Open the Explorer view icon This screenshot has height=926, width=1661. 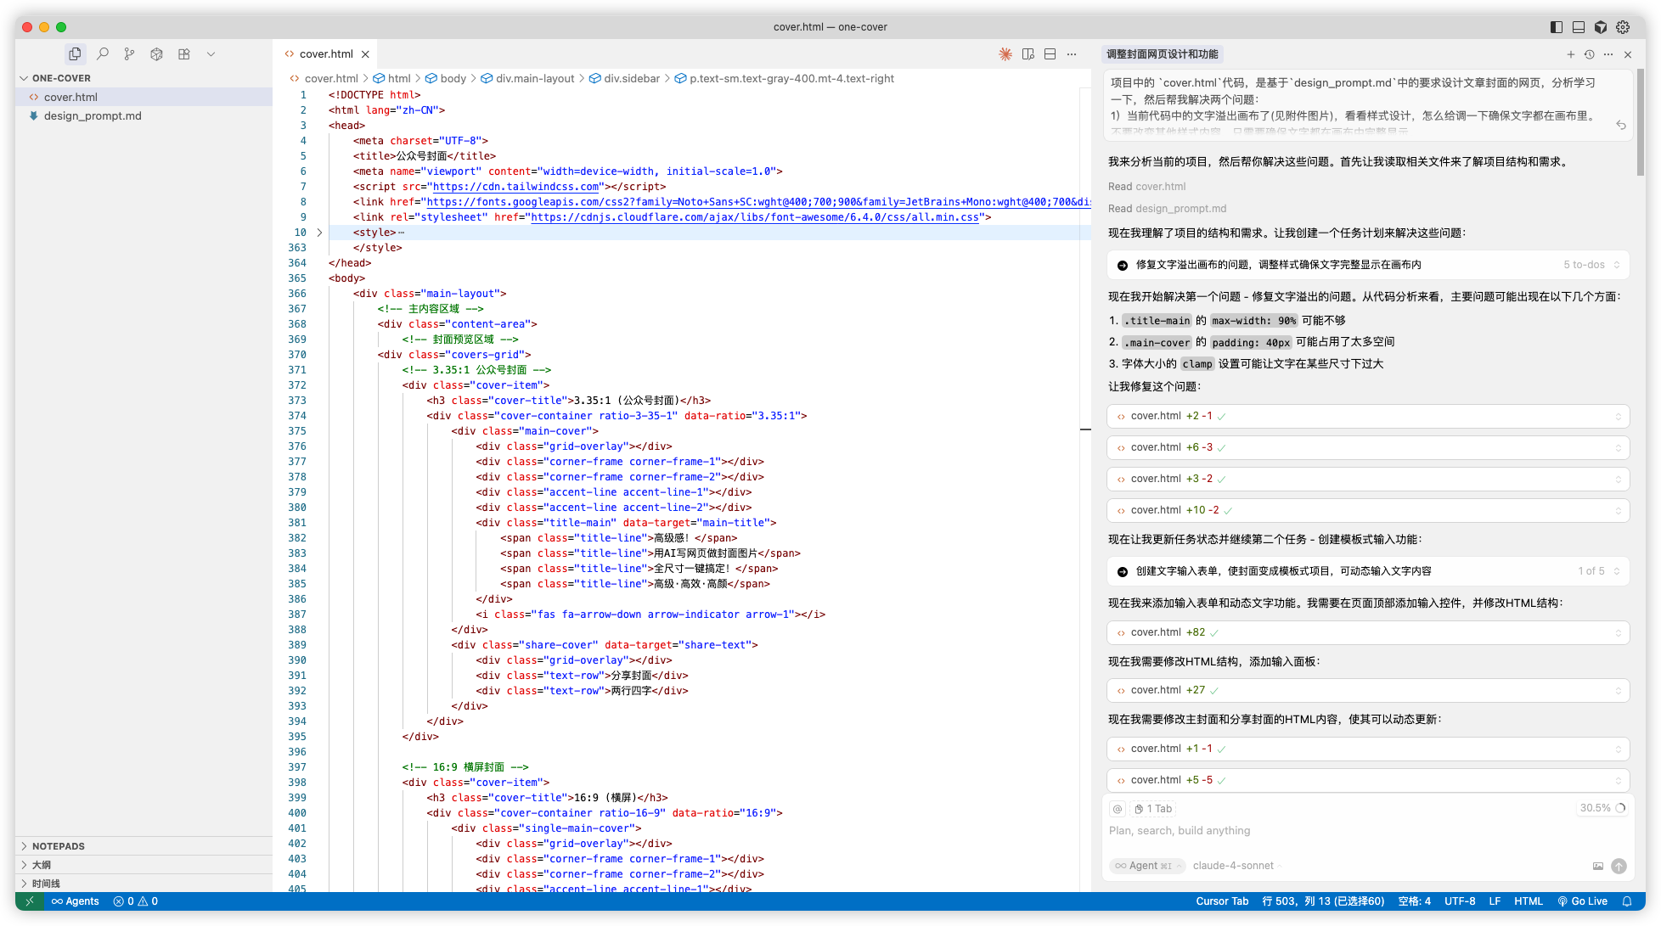coord(76,53)
